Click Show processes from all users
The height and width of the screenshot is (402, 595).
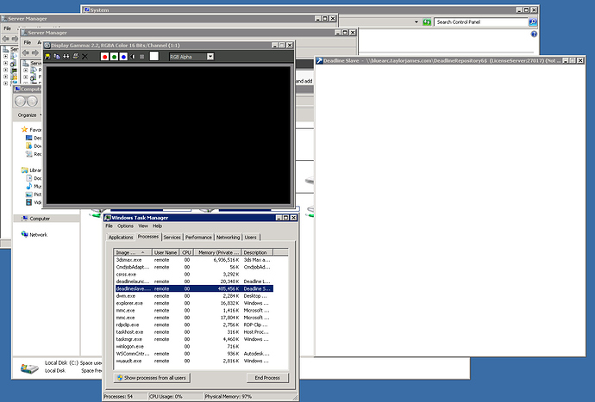152,378
